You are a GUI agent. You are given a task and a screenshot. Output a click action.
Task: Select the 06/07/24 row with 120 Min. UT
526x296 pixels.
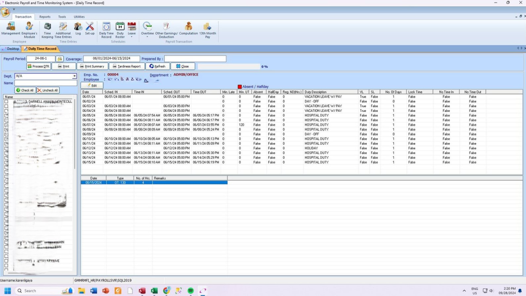[x=283, y=125]
